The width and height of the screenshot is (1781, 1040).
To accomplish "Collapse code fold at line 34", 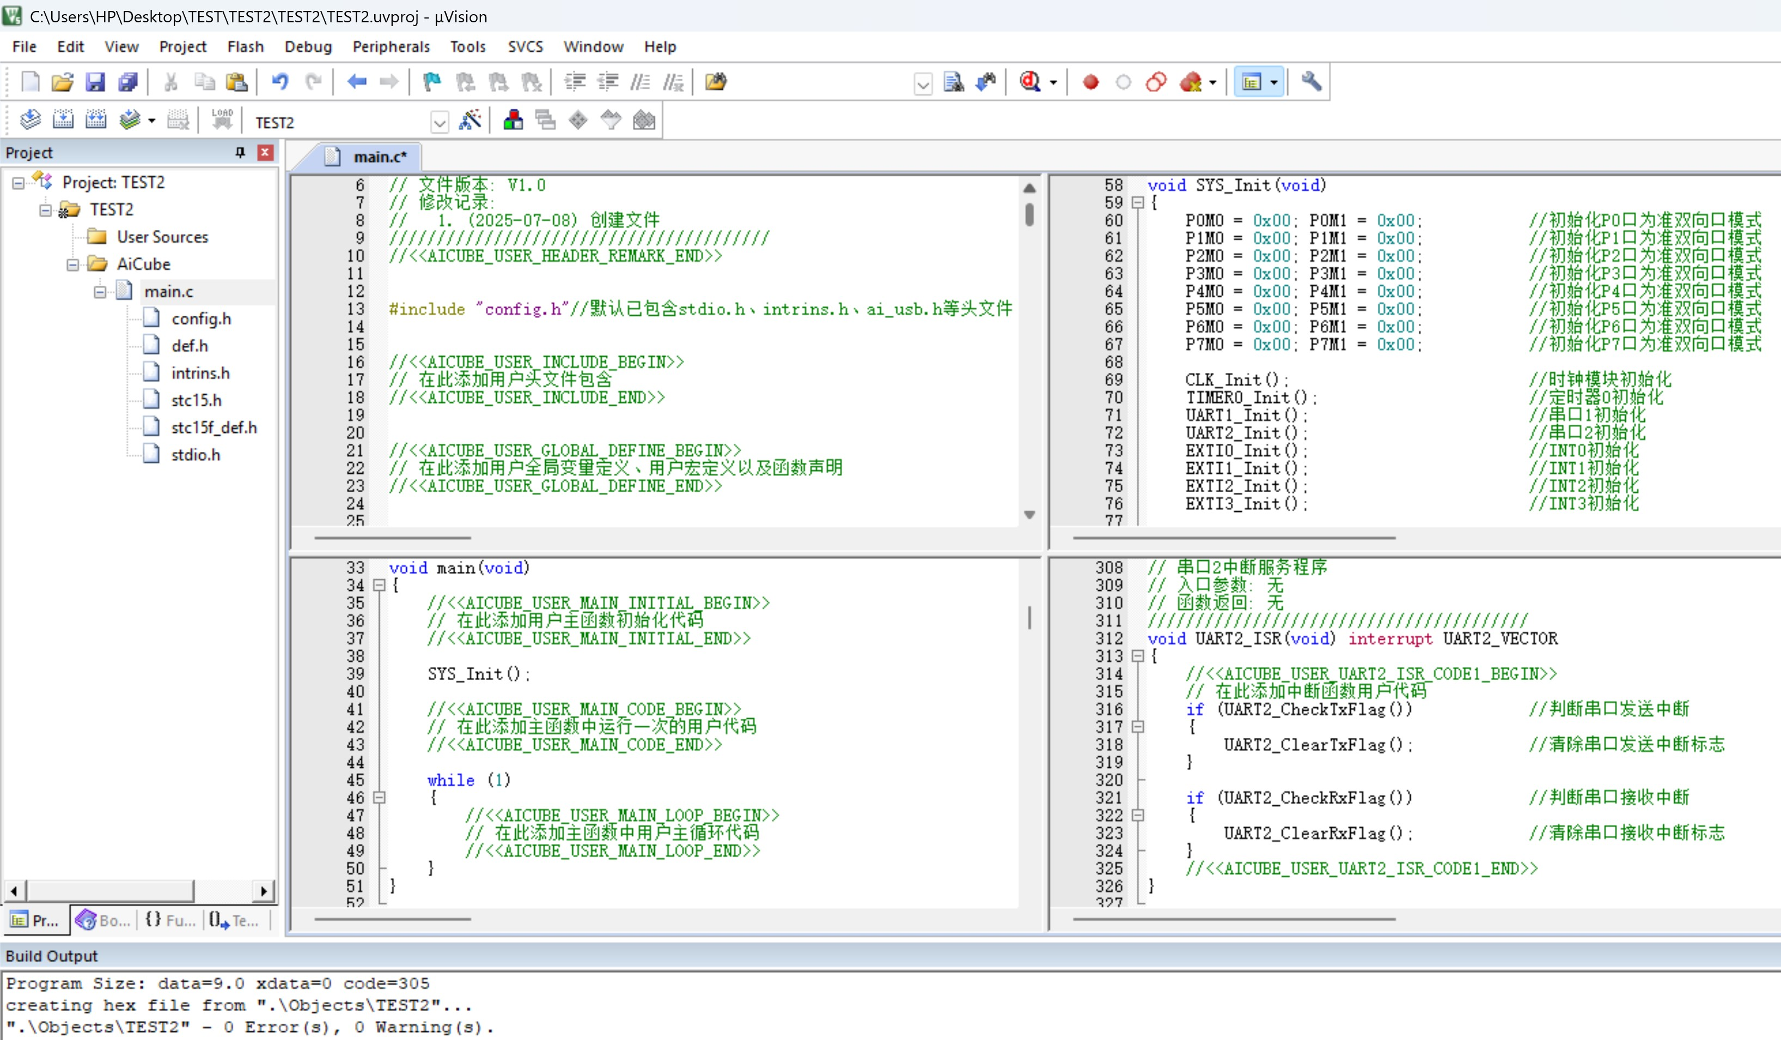I will (x=380, y=585).
